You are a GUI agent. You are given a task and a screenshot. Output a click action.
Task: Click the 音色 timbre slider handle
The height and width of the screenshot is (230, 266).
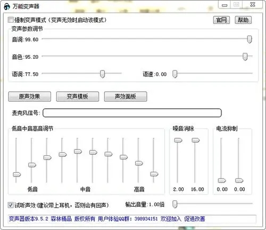pos(245,57)
